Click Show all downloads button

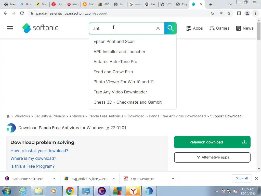click(x=242, y=178)
